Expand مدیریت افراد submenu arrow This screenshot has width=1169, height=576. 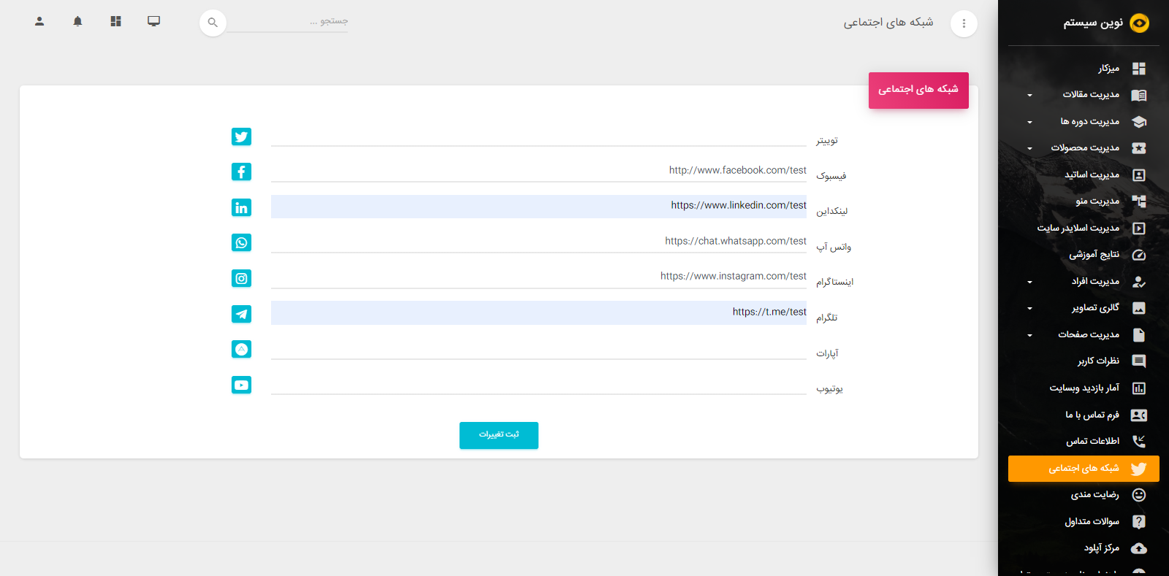click(x=1029, y=282)
